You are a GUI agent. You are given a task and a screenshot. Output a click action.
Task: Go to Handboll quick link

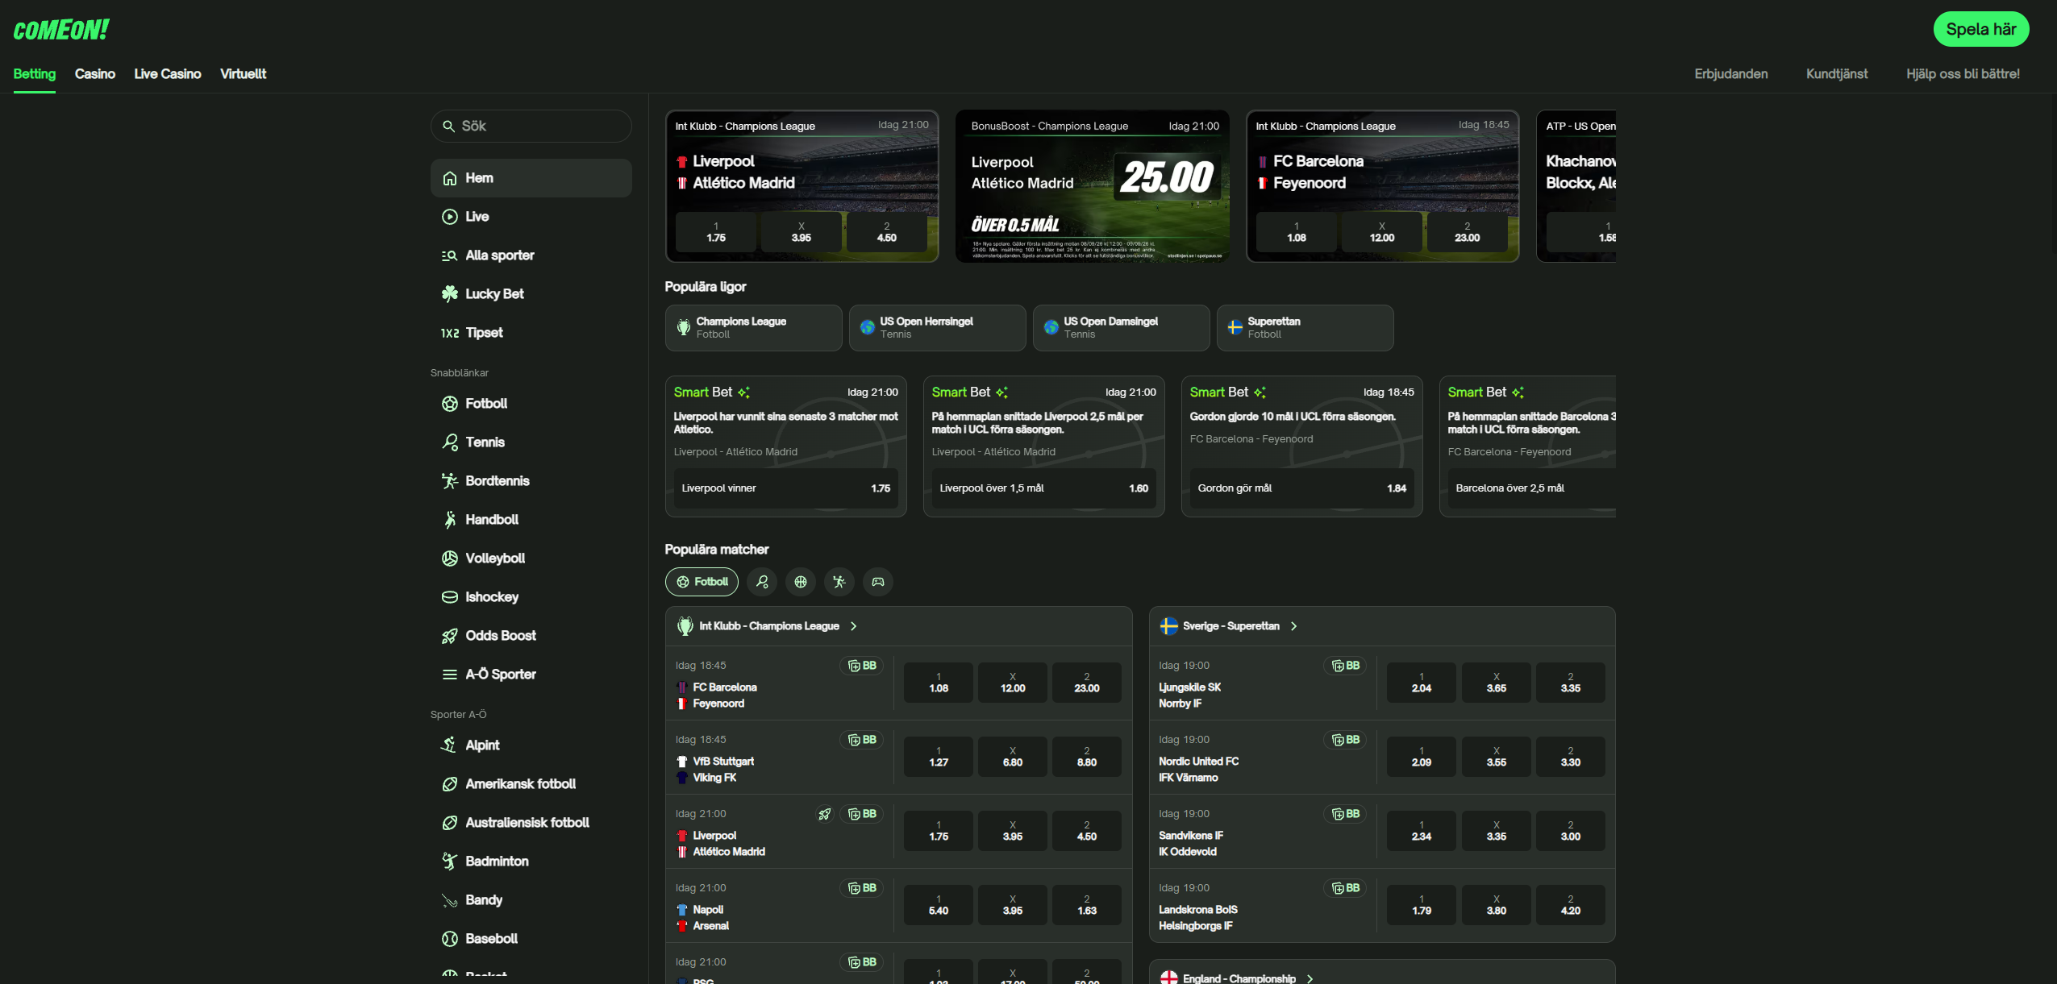[x=531, y=520]
